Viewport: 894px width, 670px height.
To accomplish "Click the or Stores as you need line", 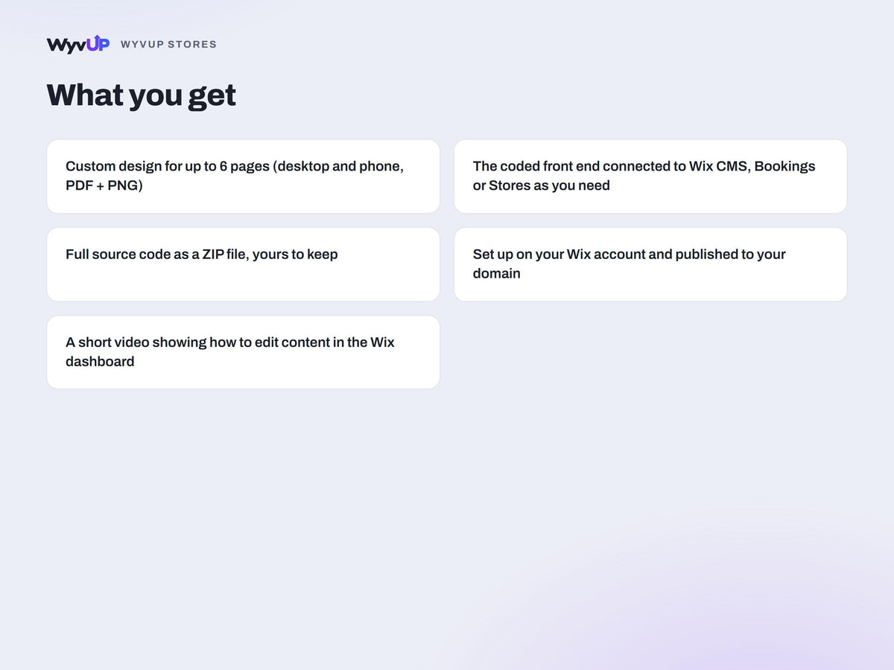I will 542,185.
